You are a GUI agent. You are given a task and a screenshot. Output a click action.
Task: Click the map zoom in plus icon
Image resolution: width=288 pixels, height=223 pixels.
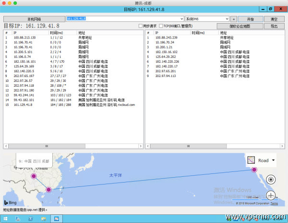pyautogui.click(x=271, y=195)
